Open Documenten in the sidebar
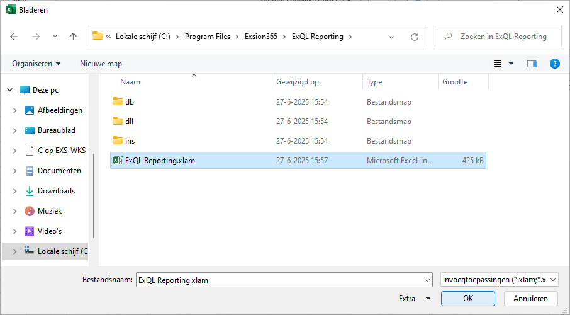The image size is (570, 315). click(x=59, y=171)
